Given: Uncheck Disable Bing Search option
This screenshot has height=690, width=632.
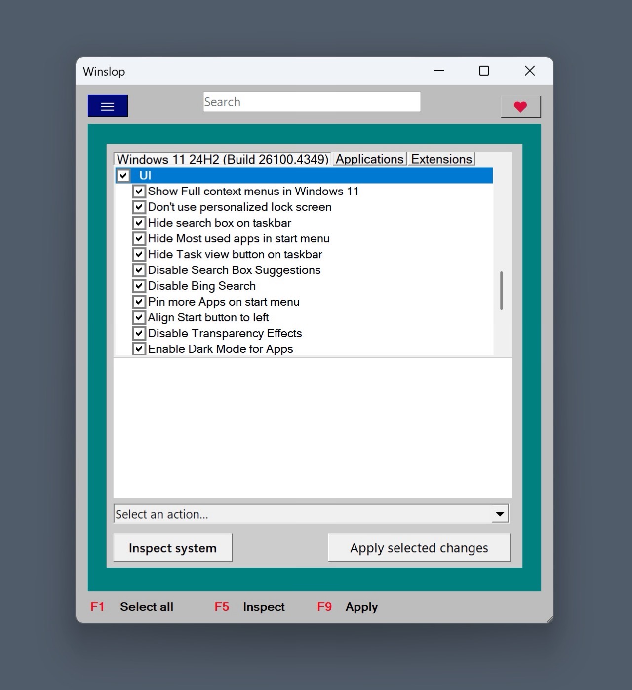Looking at the screenshot, I should [139, 286].
